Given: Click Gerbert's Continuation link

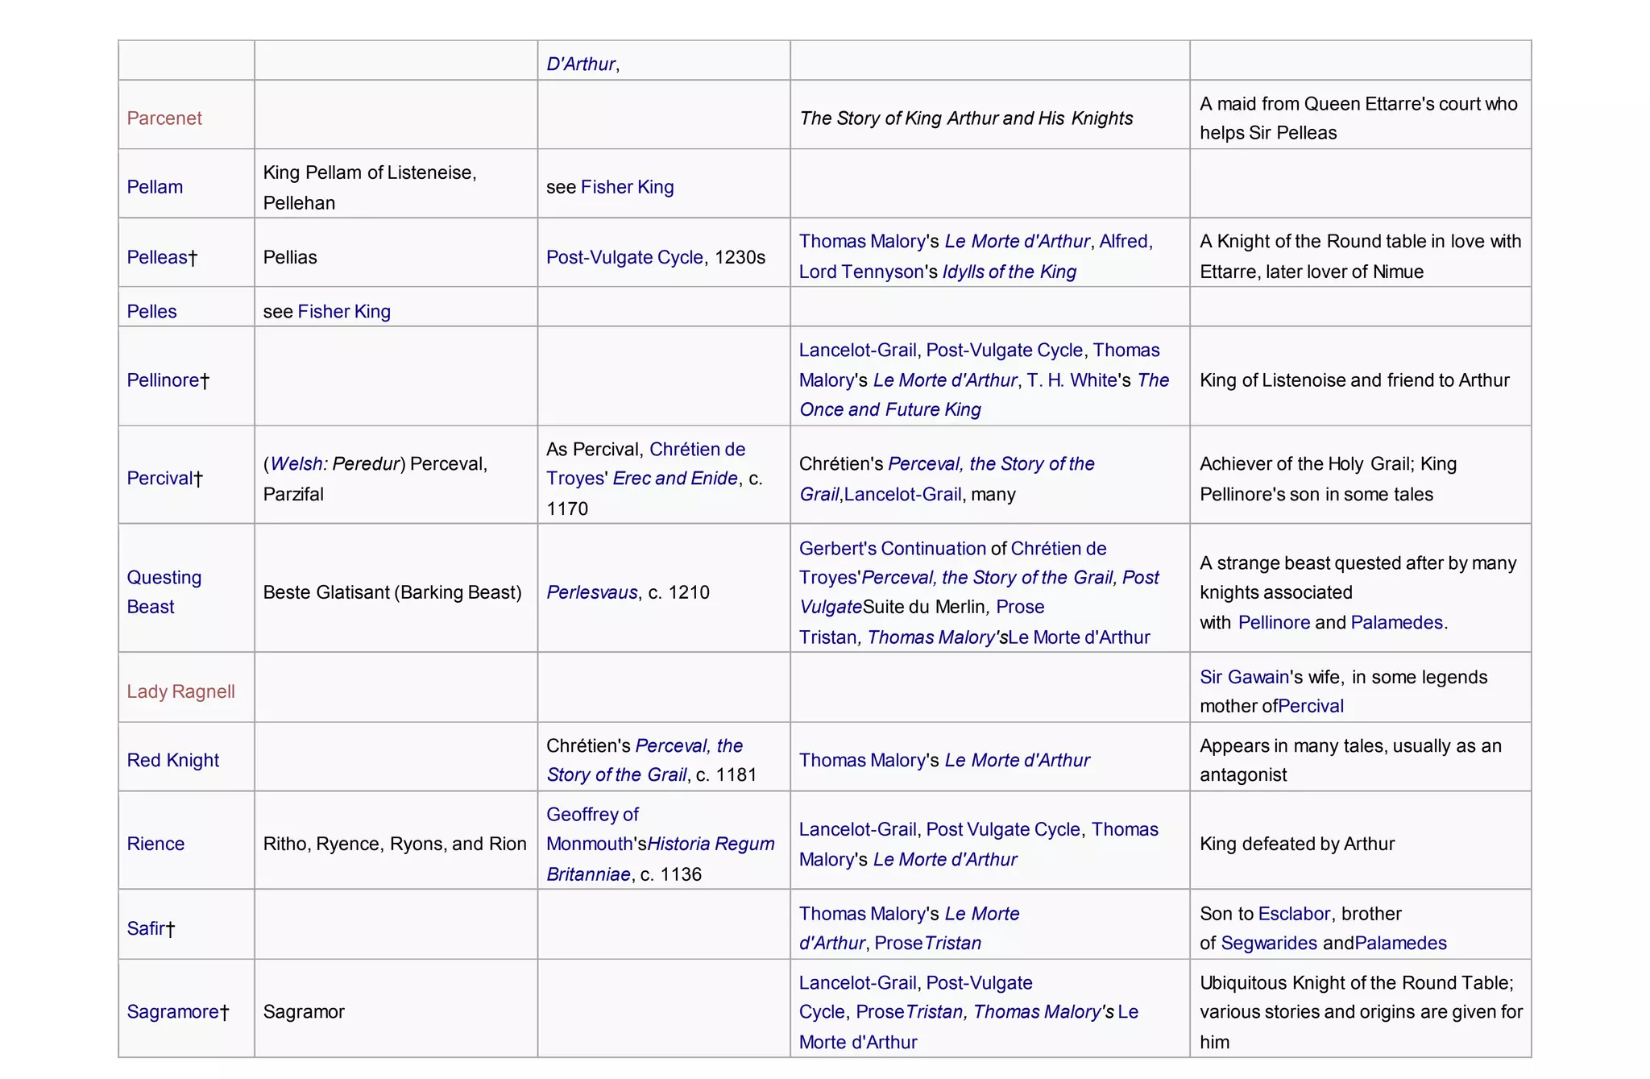Looking at the screenshot, I should [x=892, y=548].
